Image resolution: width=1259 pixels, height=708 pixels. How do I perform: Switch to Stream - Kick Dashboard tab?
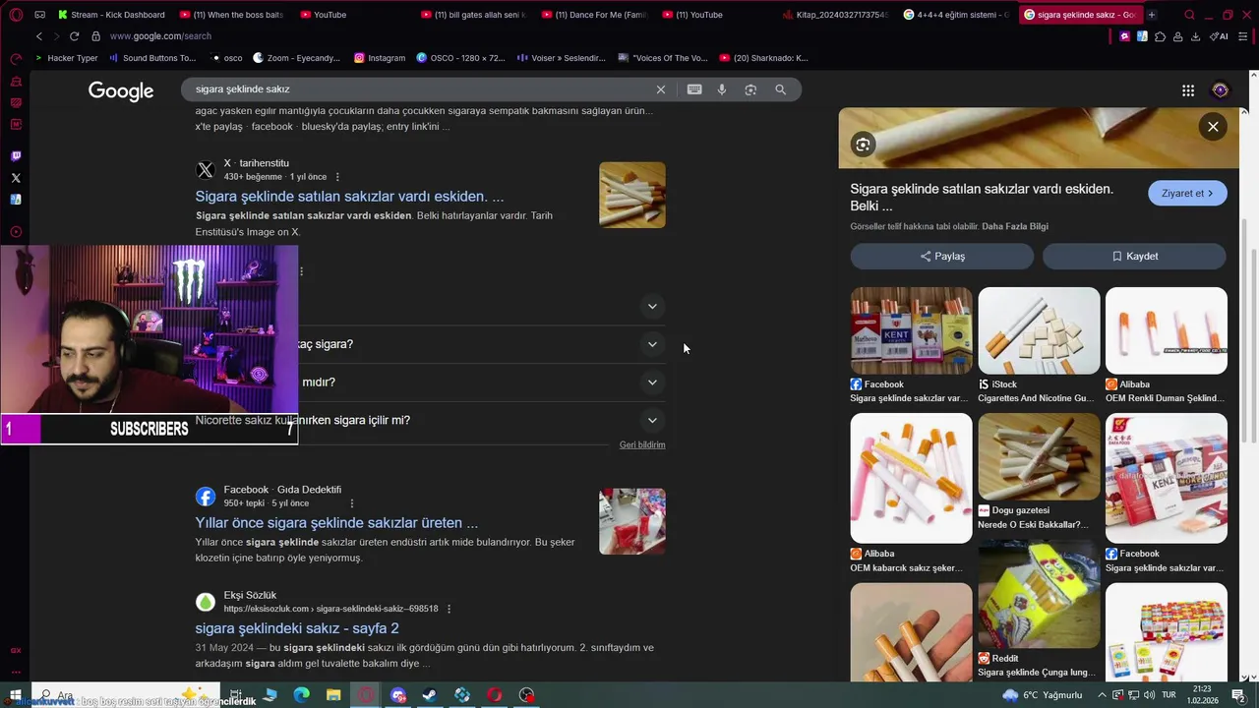(111, 15)
